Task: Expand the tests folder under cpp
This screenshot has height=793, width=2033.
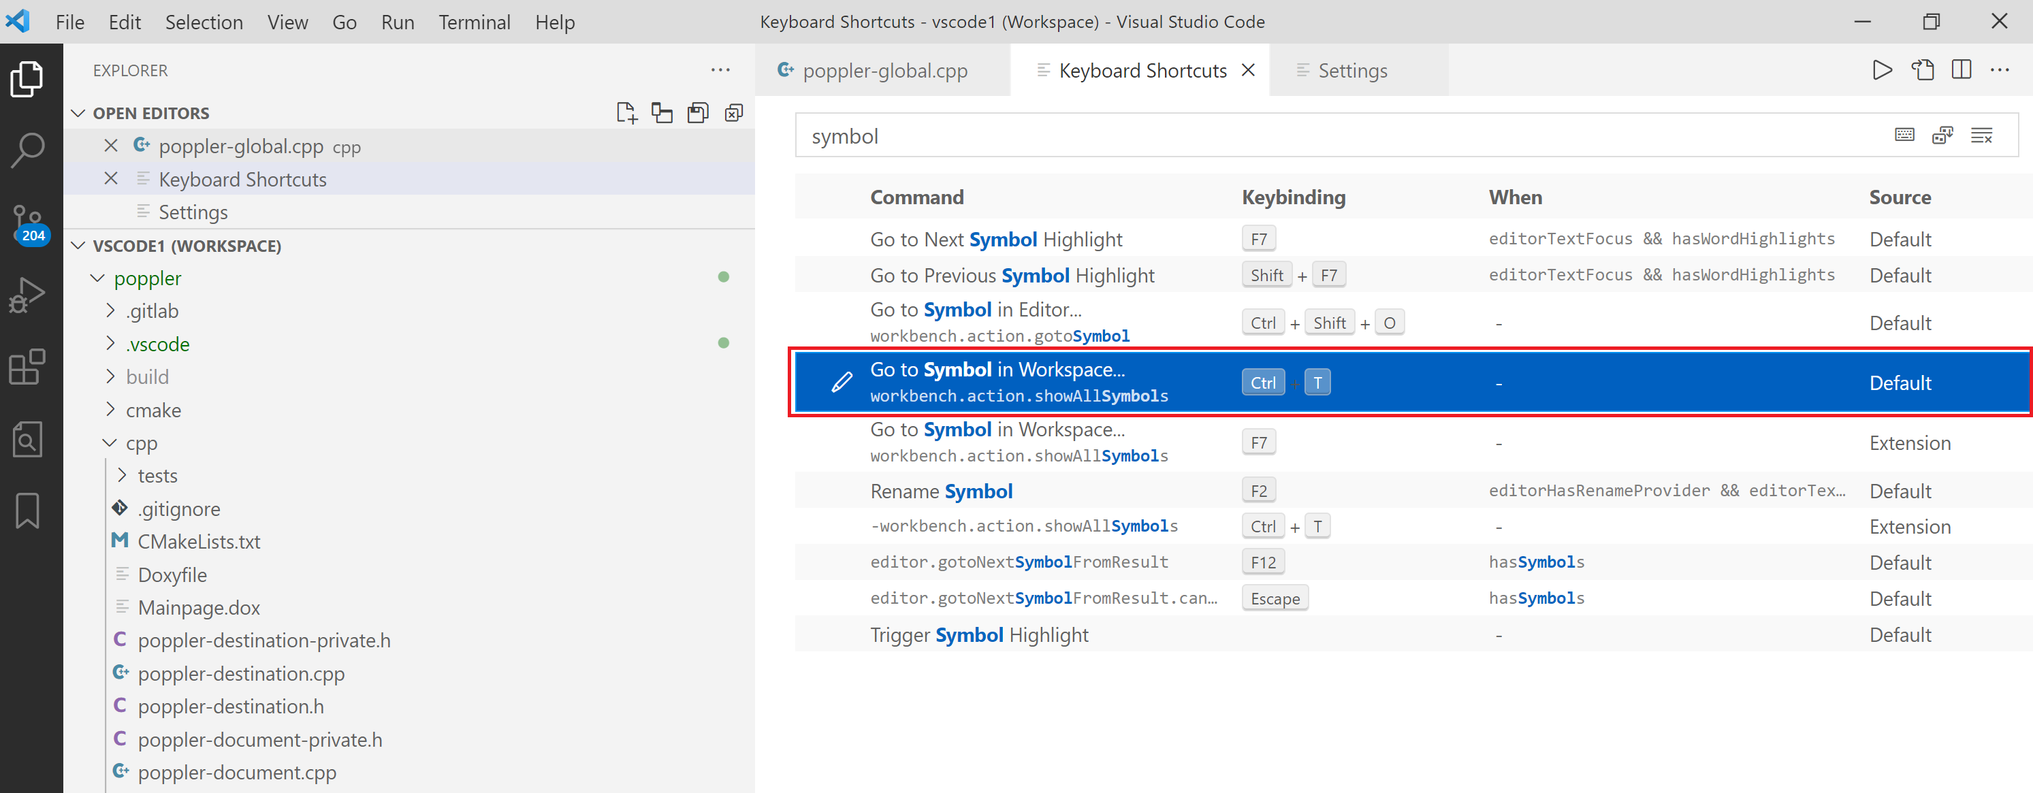Action: (x=123, y=475)
